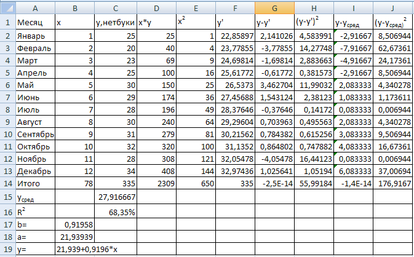Click total x value 78
Screen dimensions: 414x257
point(74,183)
